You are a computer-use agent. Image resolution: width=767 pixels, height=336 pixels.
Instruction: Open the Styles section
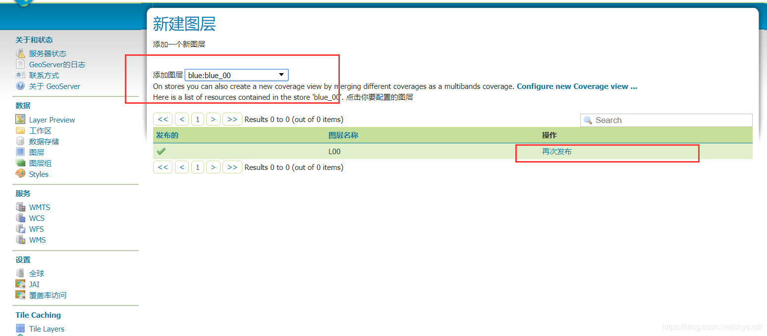pyautogui.click(x=39, y=174)
